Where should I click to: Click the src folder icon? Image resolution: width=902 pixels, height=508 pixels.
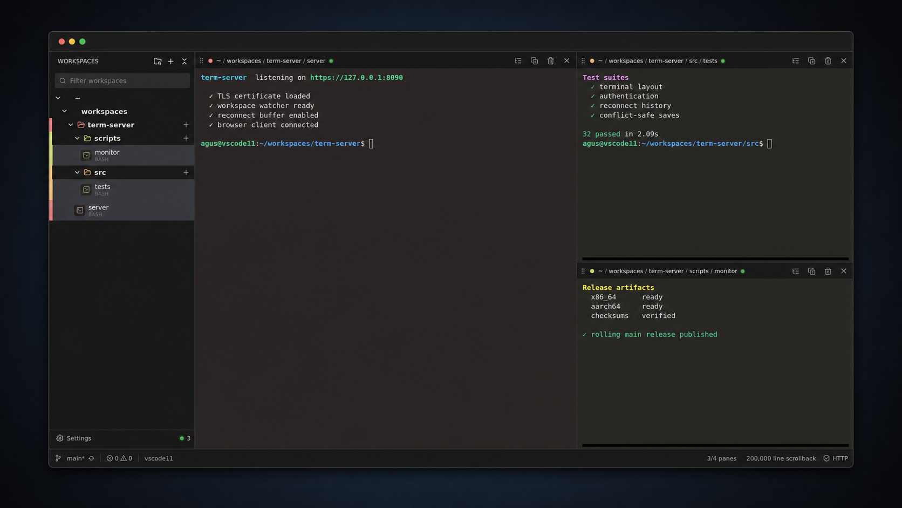pyautogui.click(x=87, y=173)
